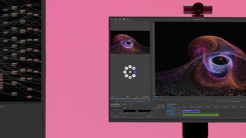Open source monitor zoom level dropdown

click(119, 97)
